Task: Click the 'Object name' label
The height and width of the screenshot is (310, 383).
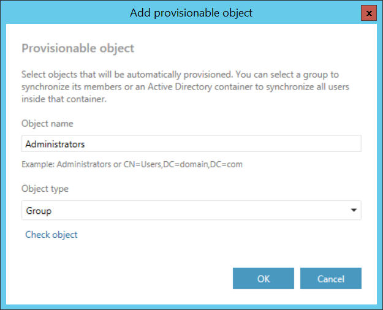Action: click(x=47, y=123)
